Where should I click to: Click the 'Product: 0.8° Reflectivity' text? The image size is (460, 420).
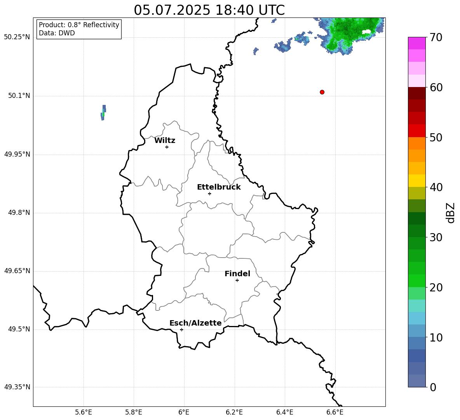tap(79, 24)
